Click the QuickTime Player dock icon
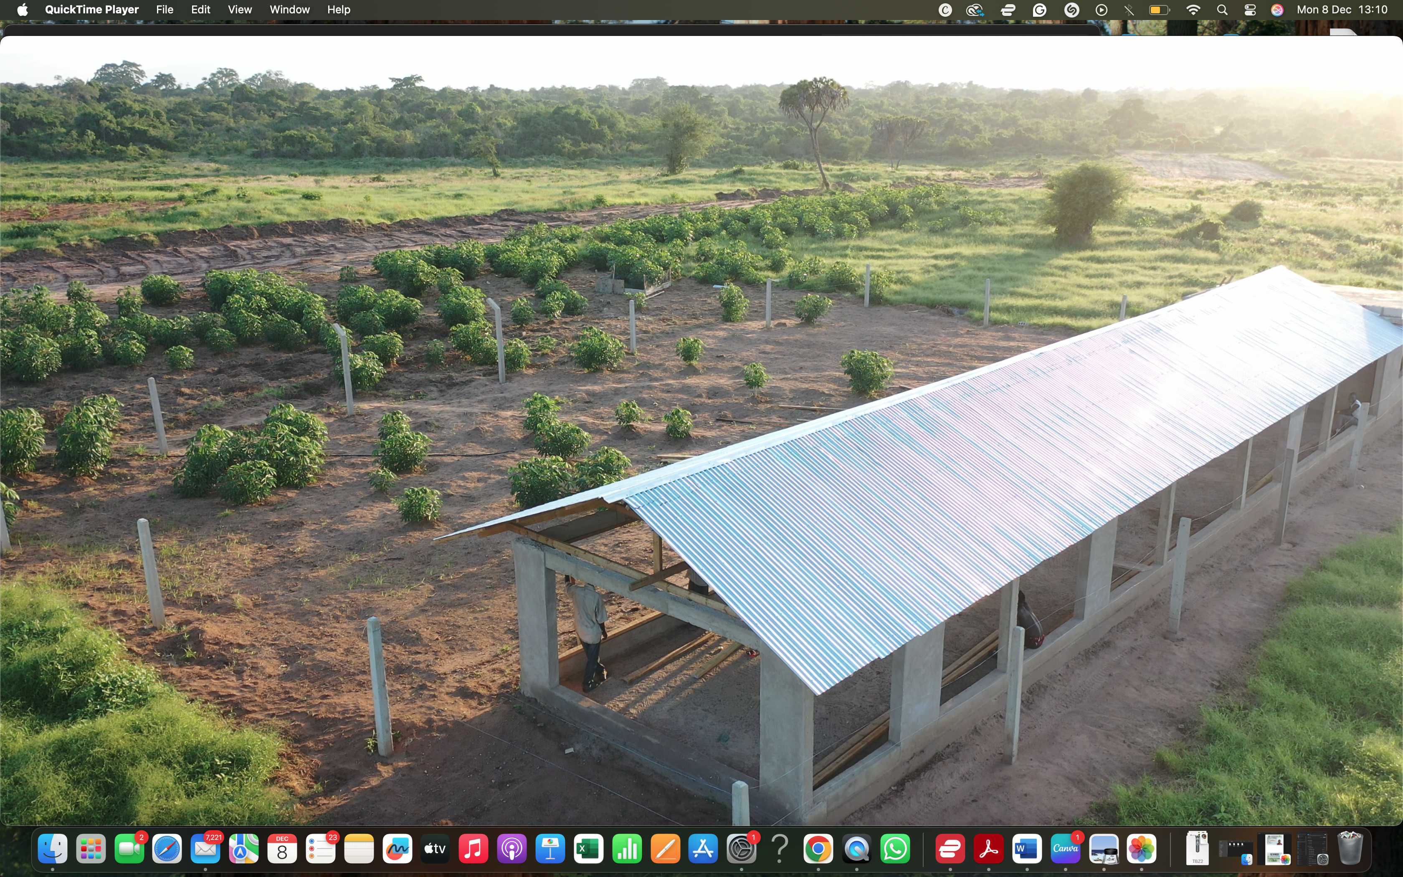Image resolution: width=1403 pixels, height=877 pixels. [856, 849]
